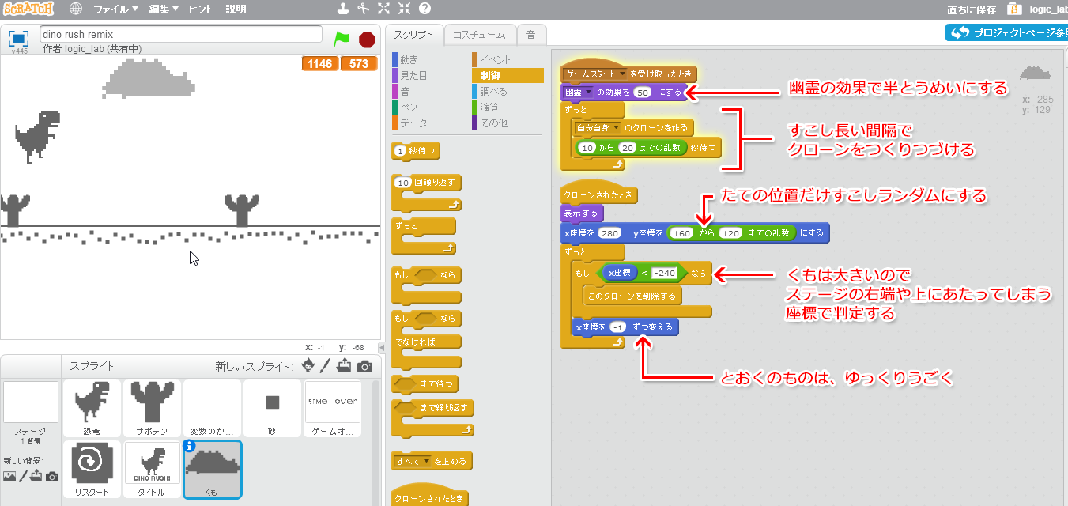
Task: Open the language globe menu
Action: pos(76,9)
